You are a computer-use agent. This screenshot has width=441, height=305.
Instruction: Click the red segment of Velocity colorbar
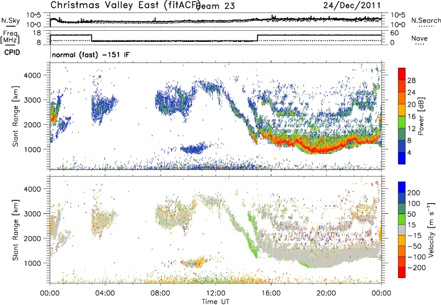(x=402, y=273)
